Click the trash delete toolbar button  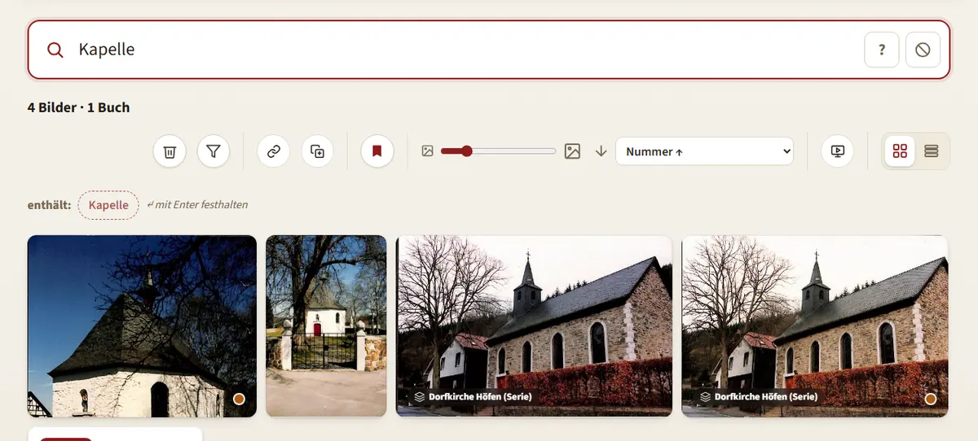[170, 151]
